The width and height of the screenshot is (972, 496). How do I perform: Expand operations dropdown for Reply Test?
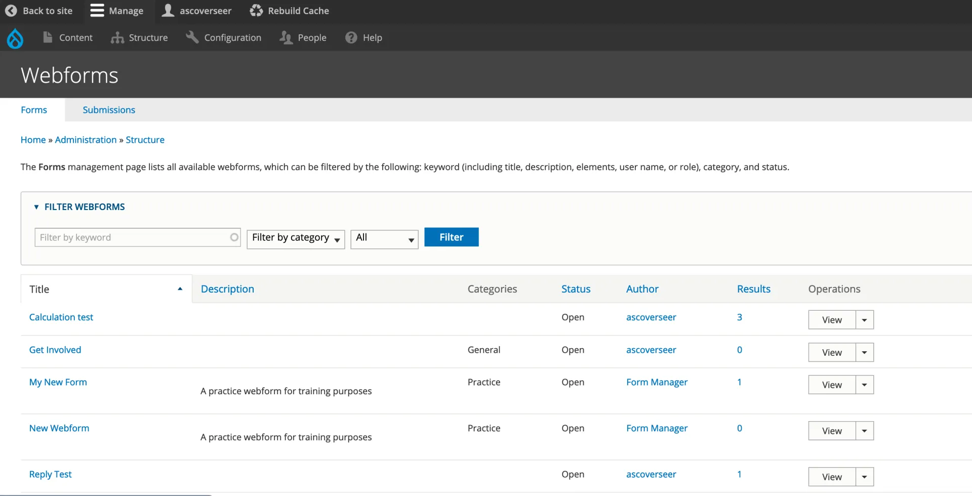865,477
